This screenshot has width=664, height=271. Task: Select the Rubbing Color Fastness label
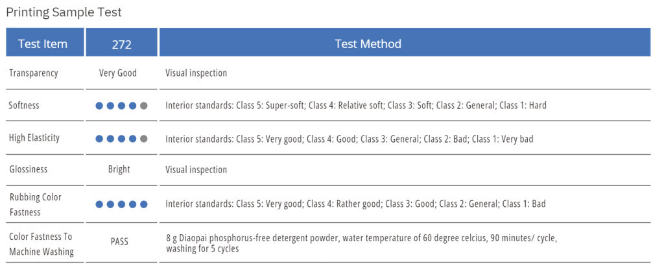coord(36,204)
